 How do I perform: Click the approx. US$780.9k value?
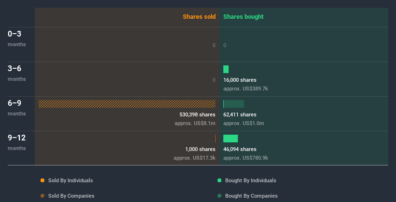pyautogui.click(x=246, y=158)
